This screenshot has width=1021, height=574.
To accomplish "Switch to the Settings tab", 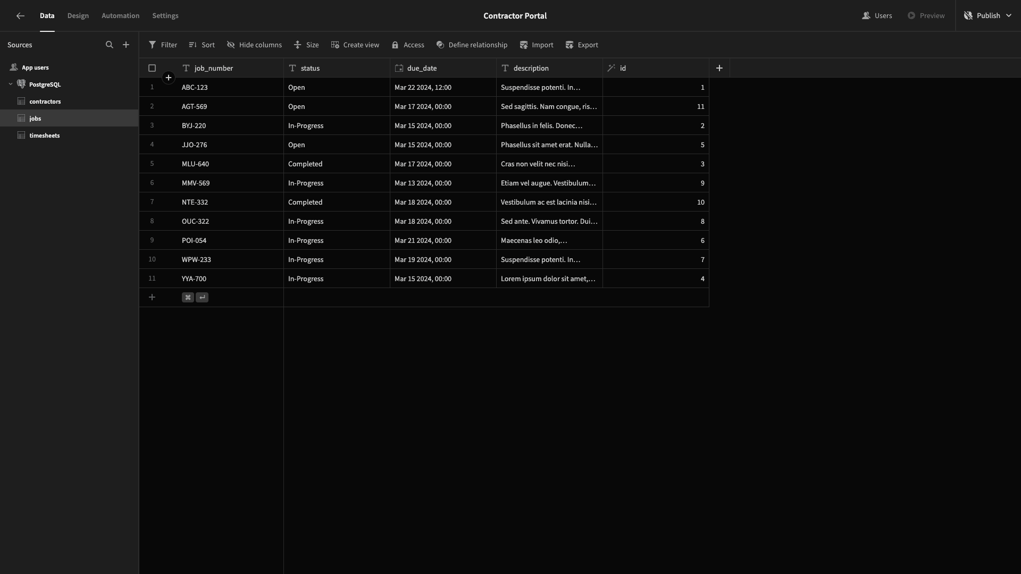I will pos(165,16).
